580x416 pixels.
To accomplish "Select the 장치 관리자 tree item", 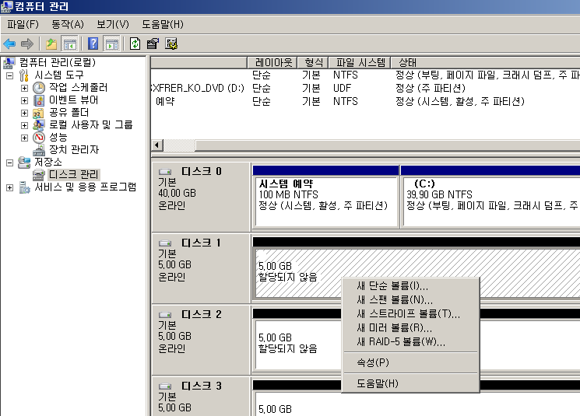I will (x=74, y=150).
